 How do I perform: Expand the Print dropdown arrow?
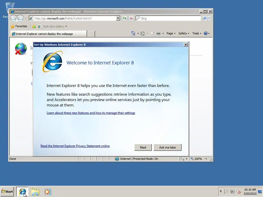pyautogui.click(x=163, y=34)
